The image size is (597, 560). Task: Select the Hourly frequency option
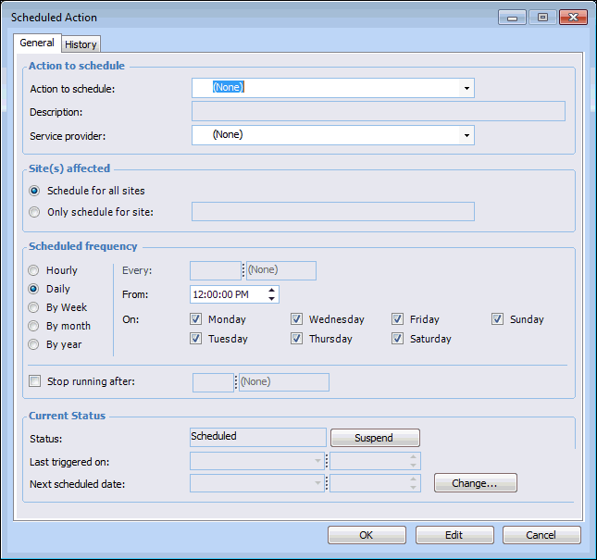tap(34, 270)
